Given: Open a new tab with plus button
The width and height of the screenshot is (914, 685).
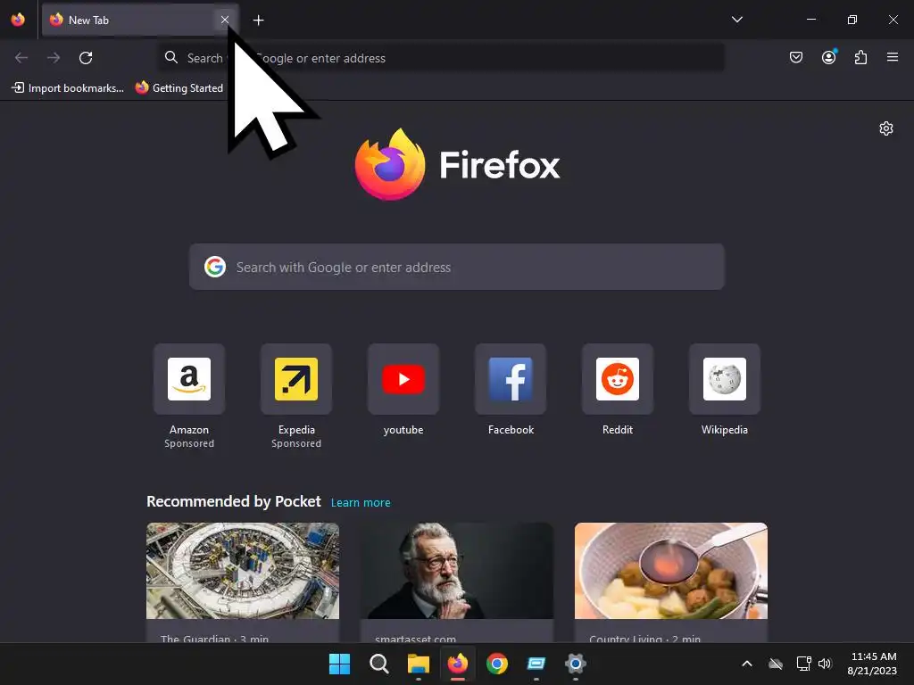Looking at the screenshot, I should (x=258, y=21).
